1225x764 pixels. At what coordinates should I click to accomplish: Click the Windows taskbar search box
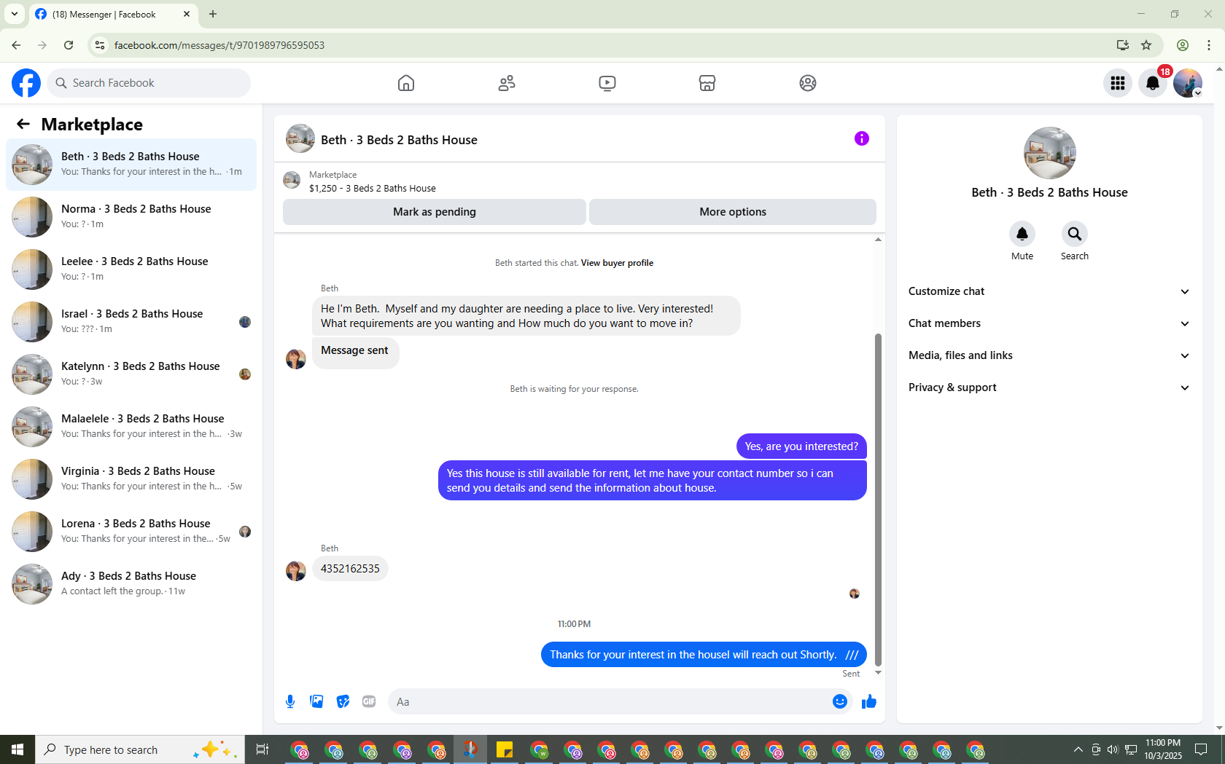140,749
